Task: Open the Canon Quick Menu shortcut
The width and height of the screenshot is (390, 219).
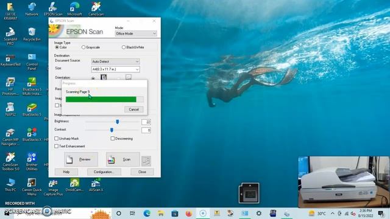Action: coord(32,187)
